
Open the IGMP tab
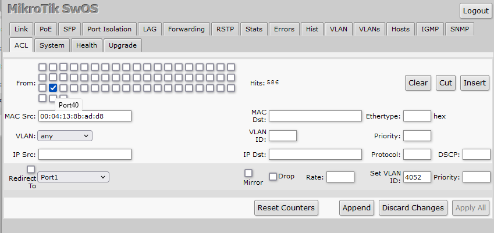430,29
